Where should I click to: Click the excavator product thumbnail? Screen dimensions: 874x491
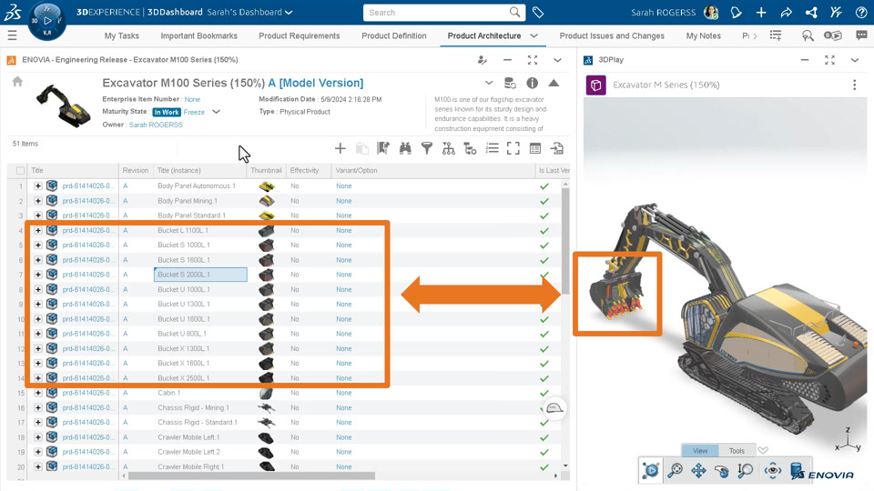pyautogui.click(x=64, y=105)
